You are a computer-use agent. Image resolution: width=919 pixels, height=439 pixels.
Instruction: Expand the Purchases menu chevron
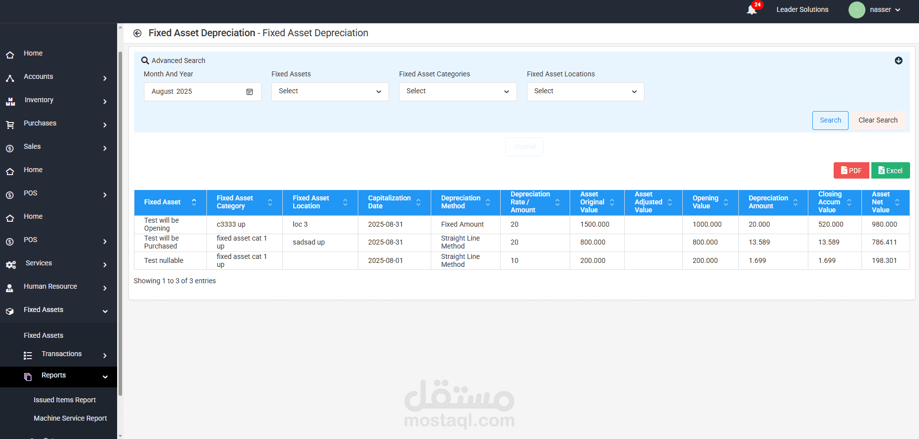pos(105,125)
